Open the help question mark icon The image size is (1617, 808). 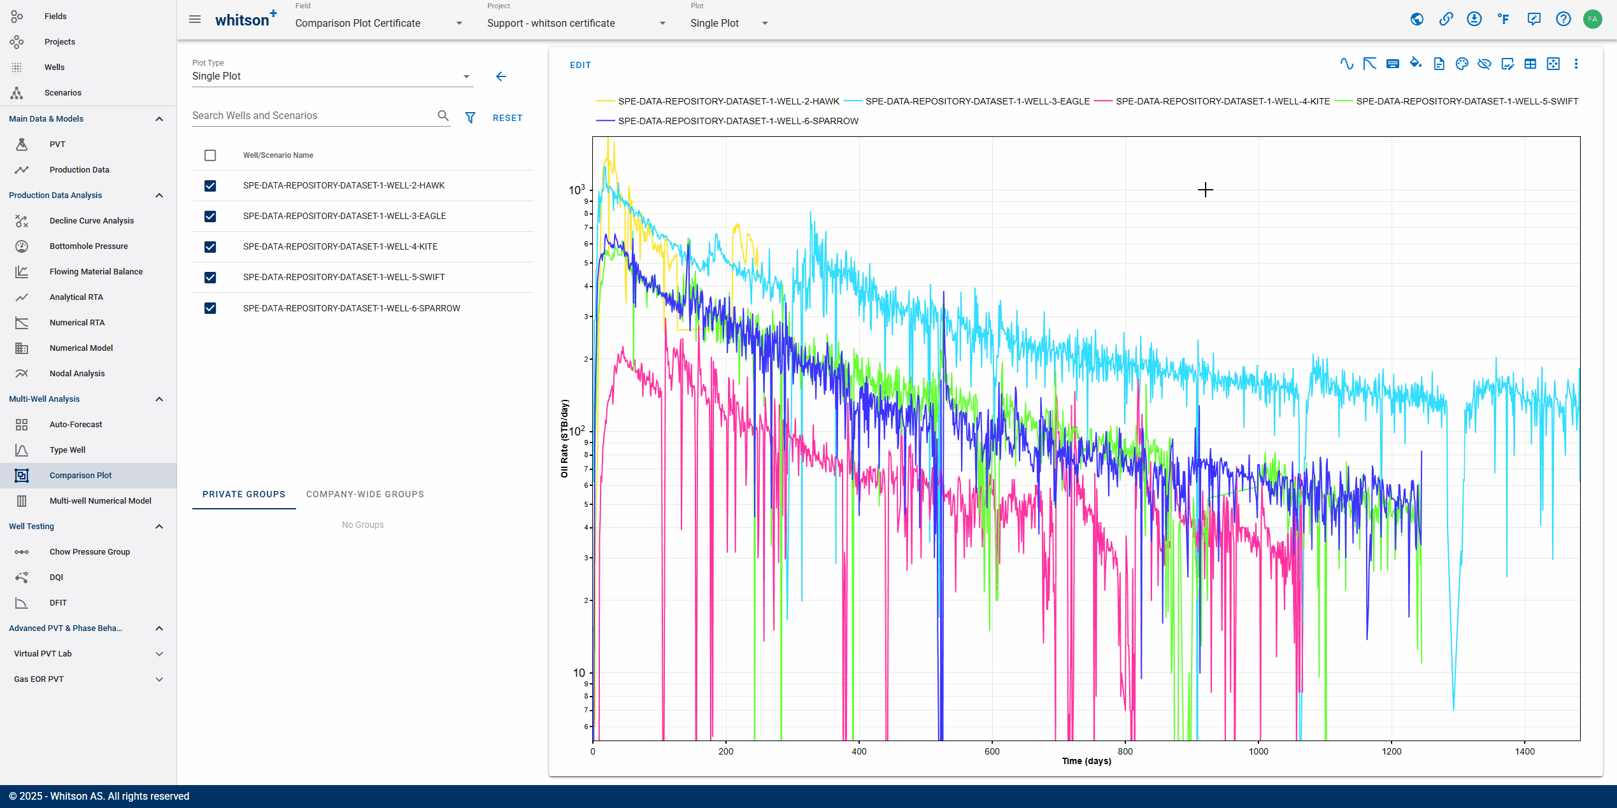[1564, 19]
